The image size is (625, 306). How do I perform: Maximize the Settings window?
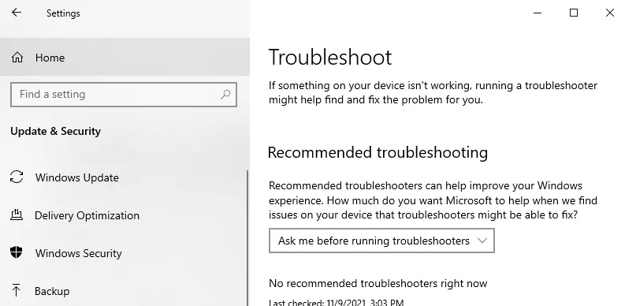pyautogui.click(x=574, y=13)
